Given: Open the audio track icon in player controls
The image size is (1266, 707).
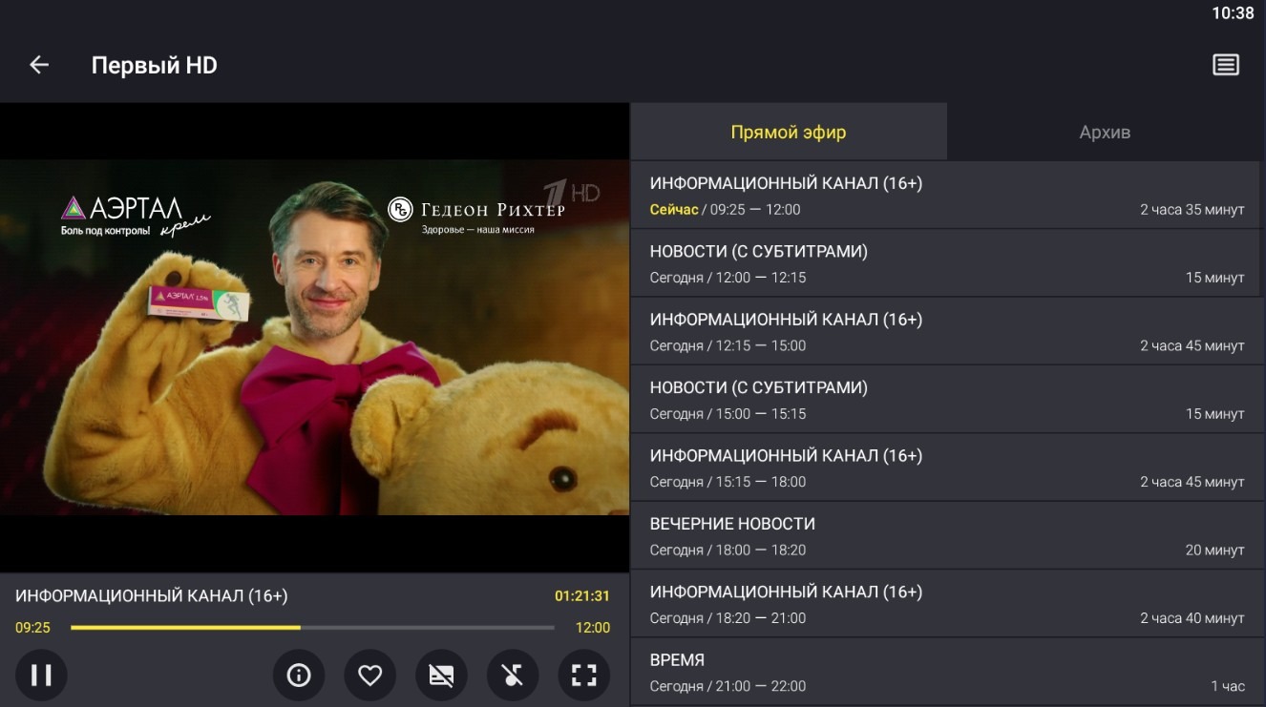Looking at the screenshot, I should (513, 675).
